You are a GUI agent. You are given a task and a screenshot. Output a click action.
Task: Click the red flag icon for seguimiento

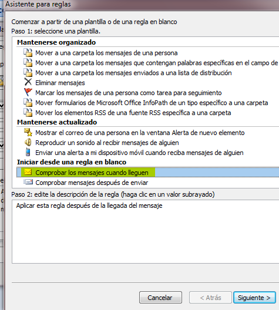coord(28,92)
